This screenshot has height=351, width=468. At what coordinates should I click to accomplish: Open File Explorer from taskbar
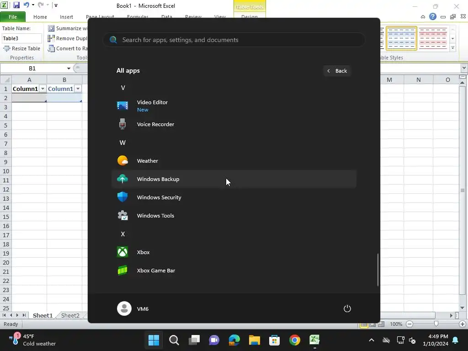tap(254, 340)
